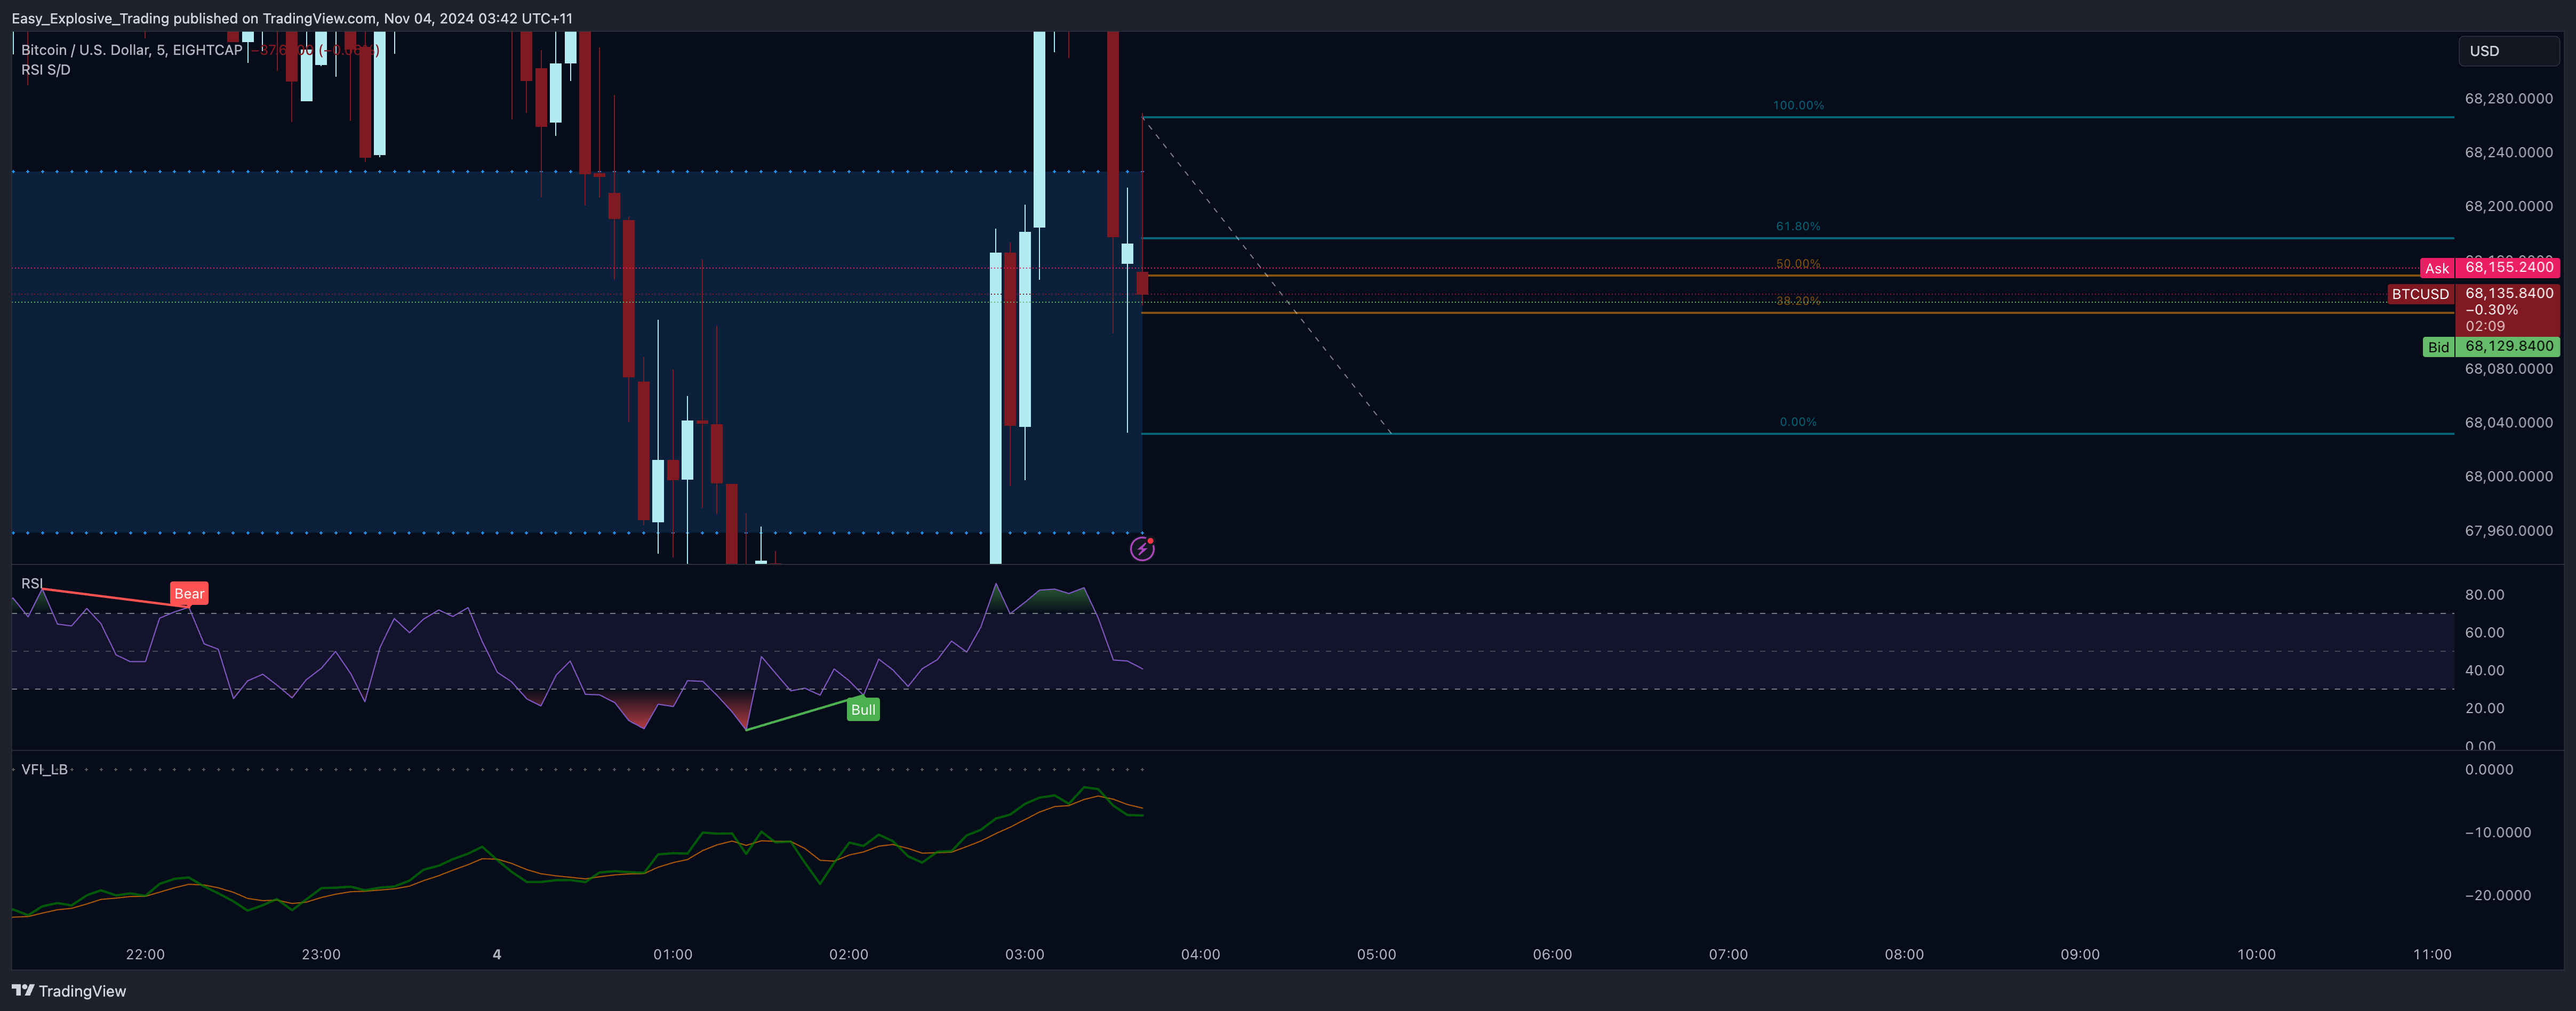The height and width of the screenshot is (1011, 2576).
Task: Click the 05:00 time axis label
Action: pyautogui.click(x=1377, y=954)
